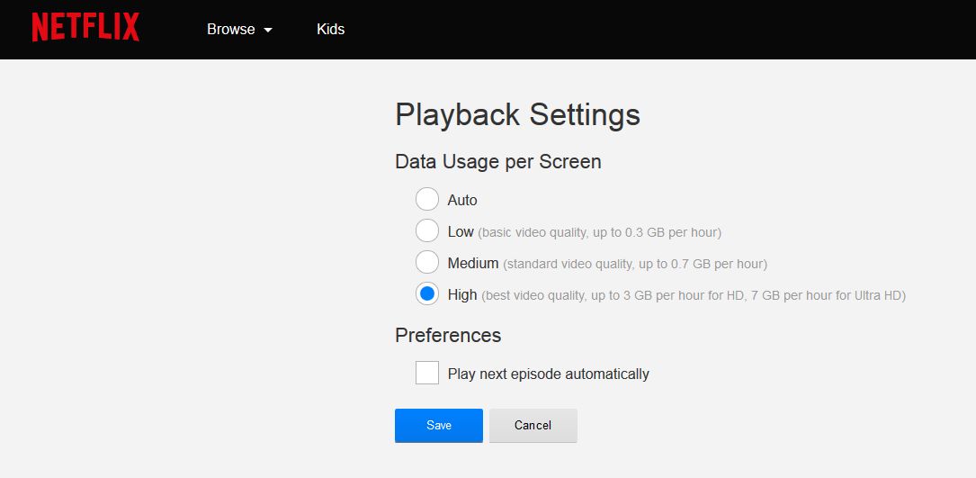Click the 'Preferences' section heading
Image resolution: width=976 pixels, height=478 pixels.
coord(448,335)
